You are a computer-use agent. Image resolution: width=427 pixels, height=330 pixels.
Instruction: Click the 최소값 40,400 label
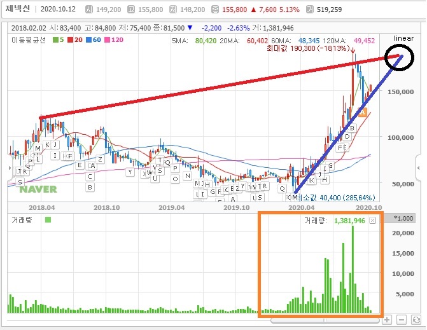point(337,198)
